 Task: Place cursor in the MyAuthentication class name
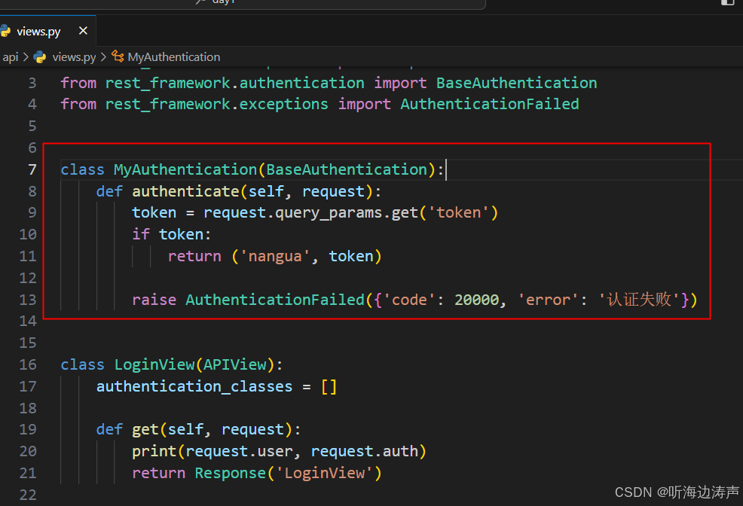181,169
